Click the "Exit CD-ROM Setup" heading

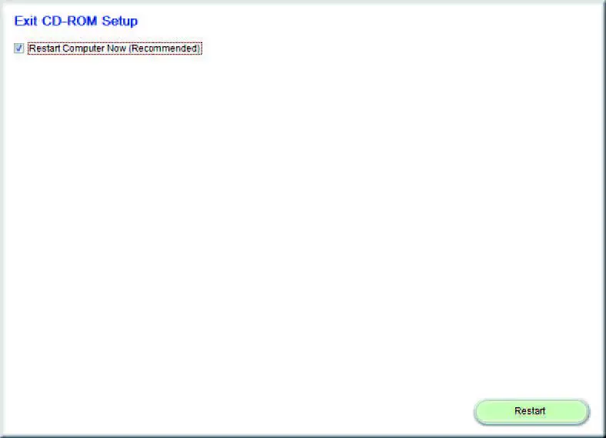(x=75, y=21)
